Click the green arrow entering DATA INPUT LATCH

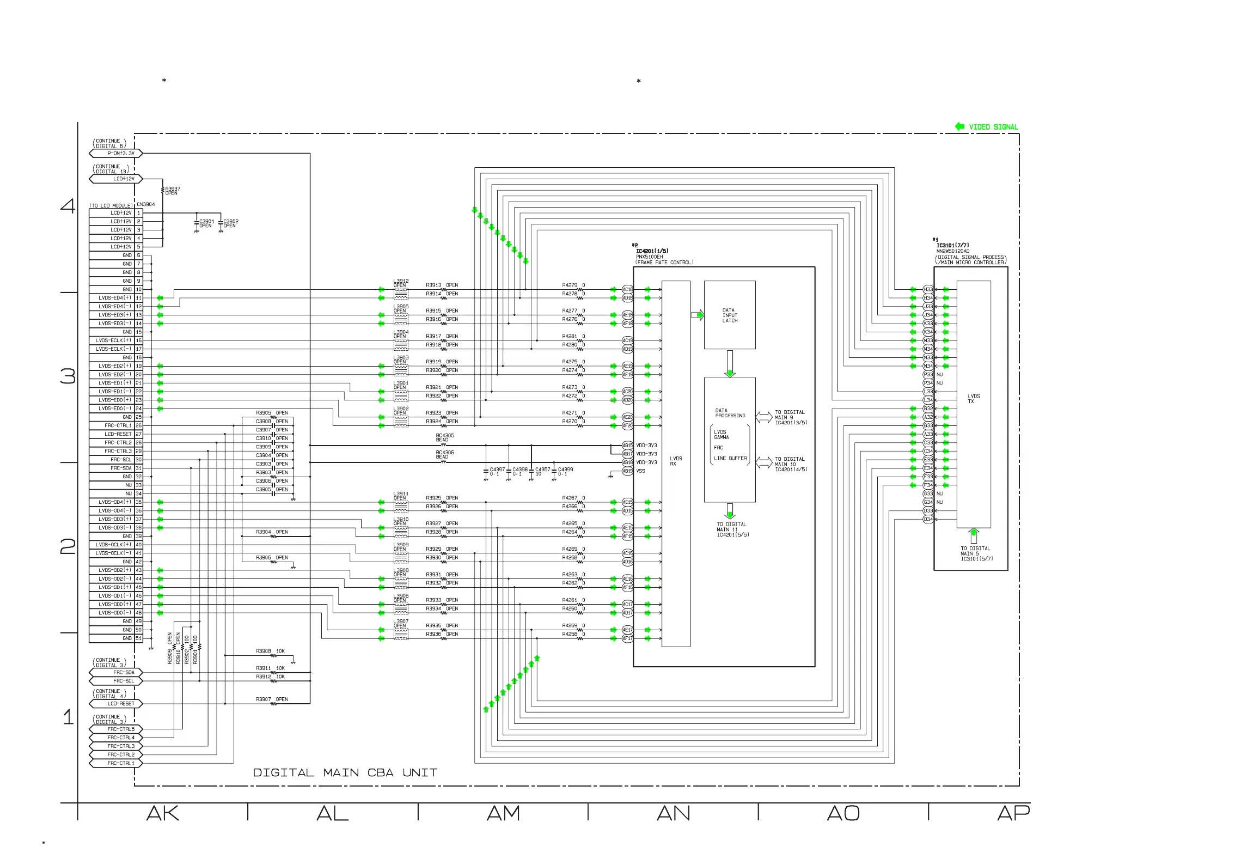[x=698, y=315]
